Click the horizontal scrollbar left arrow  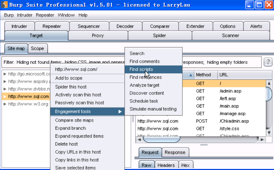139,139
